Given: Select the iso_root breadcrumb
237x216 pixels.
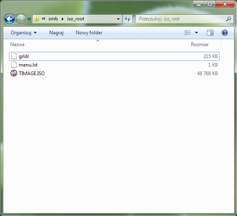Looking at the screenshot, I should point(76,19).
